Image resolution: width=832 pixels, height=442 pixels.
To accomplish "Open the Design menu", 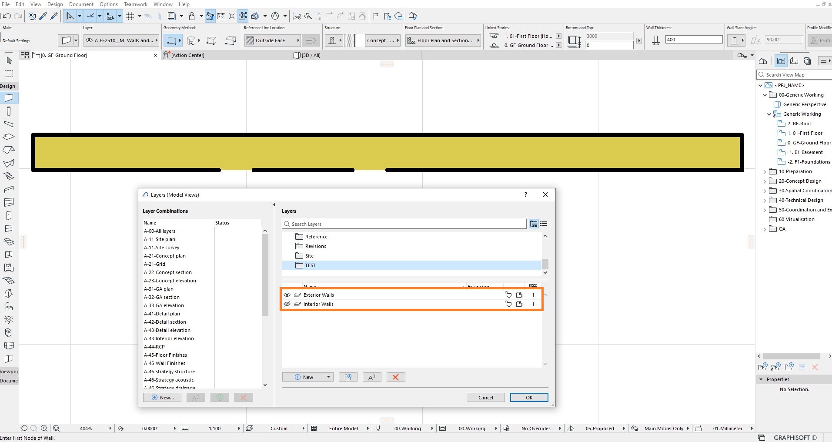I will [x=55, y=4].
